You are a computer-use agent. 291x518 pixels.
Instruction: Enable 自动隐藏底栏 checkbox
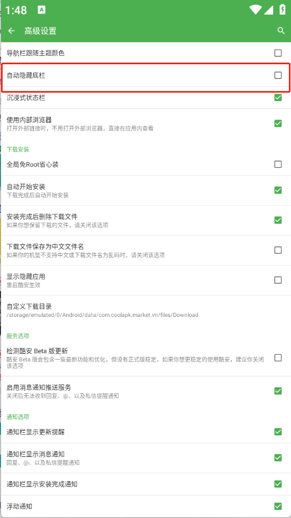click(x=278, y=75)
